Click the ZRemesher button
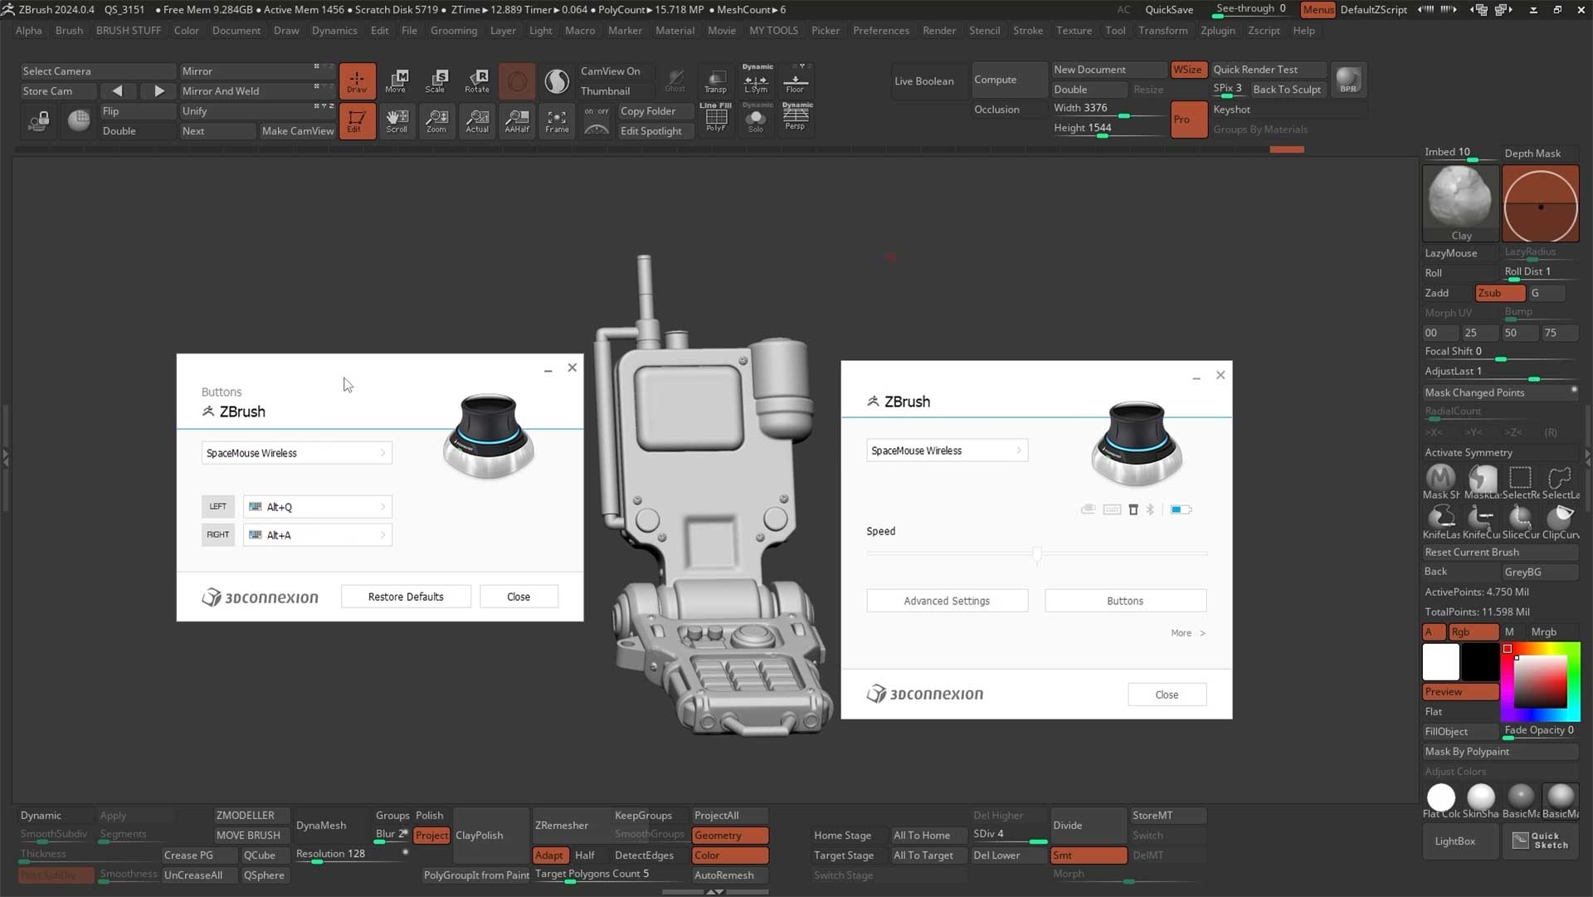1593x897 pixels. [570, 826]
